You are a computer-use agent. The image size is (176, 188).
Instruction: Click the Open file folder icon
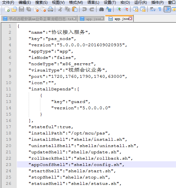14,9
